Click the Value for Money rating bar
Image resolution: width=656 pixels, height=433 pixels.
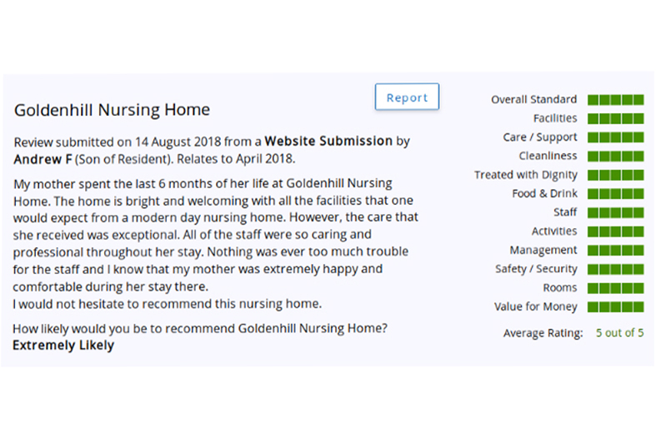point(615,306)
